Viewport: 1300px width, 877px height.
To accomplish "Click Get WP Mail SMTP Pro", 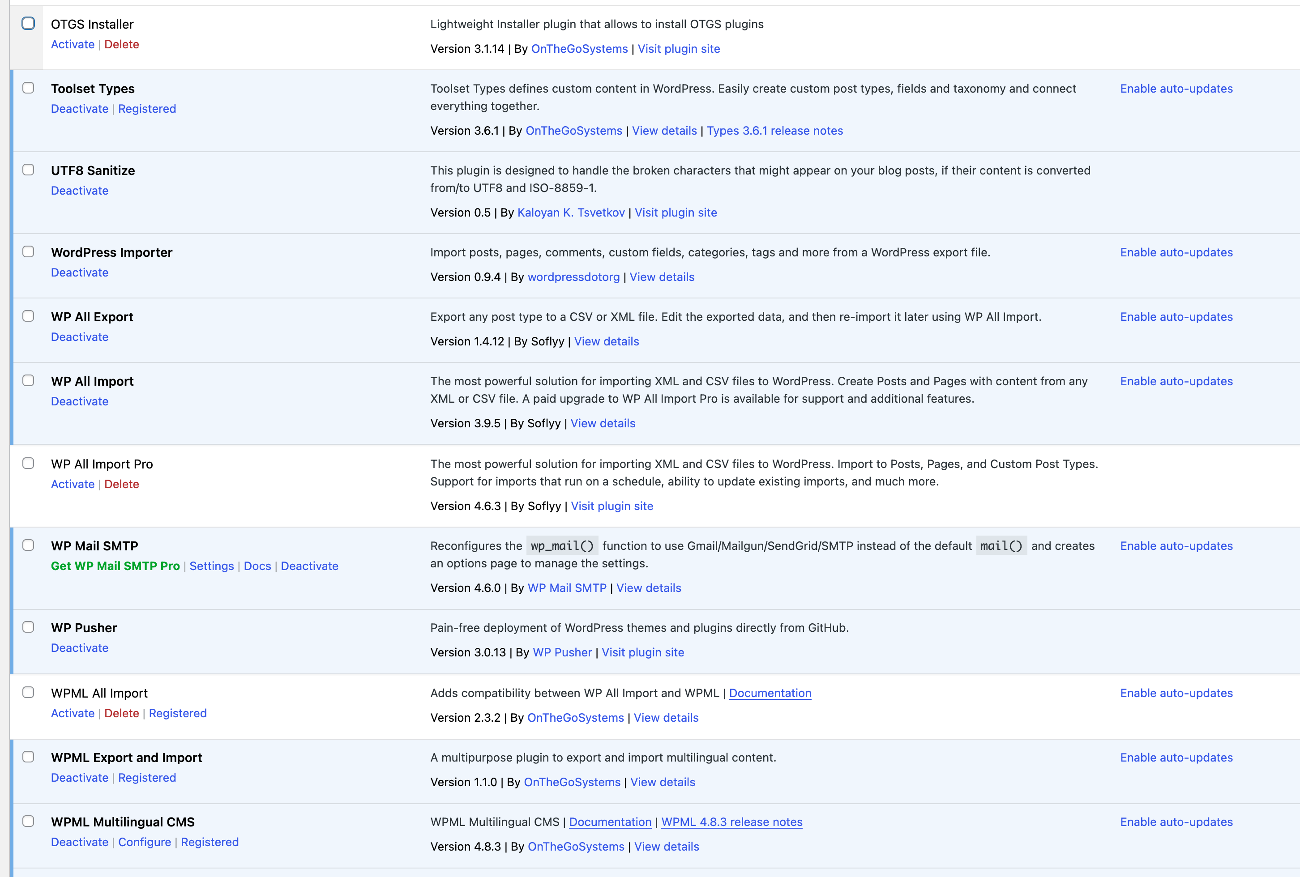I will [115, 566].
